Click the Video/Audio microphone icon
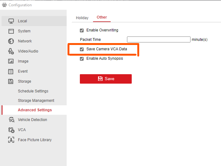 click(11, 51)
